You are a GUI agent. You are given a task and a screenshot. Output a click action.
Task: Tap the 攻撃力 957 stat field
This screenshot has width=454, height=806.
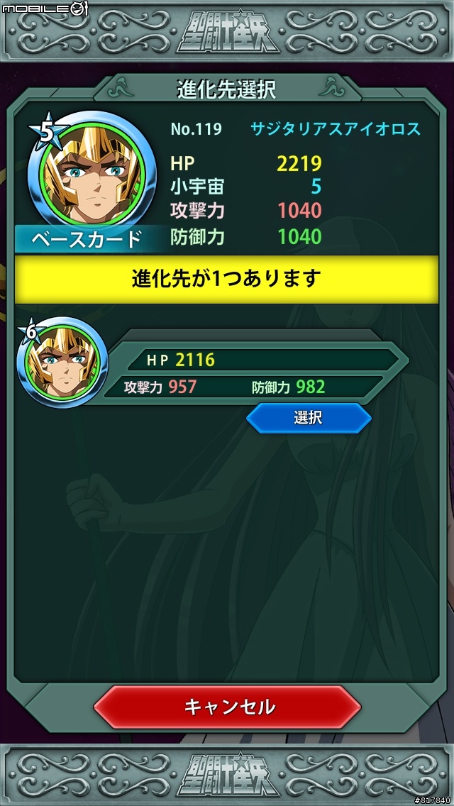(x=160, y=387)
